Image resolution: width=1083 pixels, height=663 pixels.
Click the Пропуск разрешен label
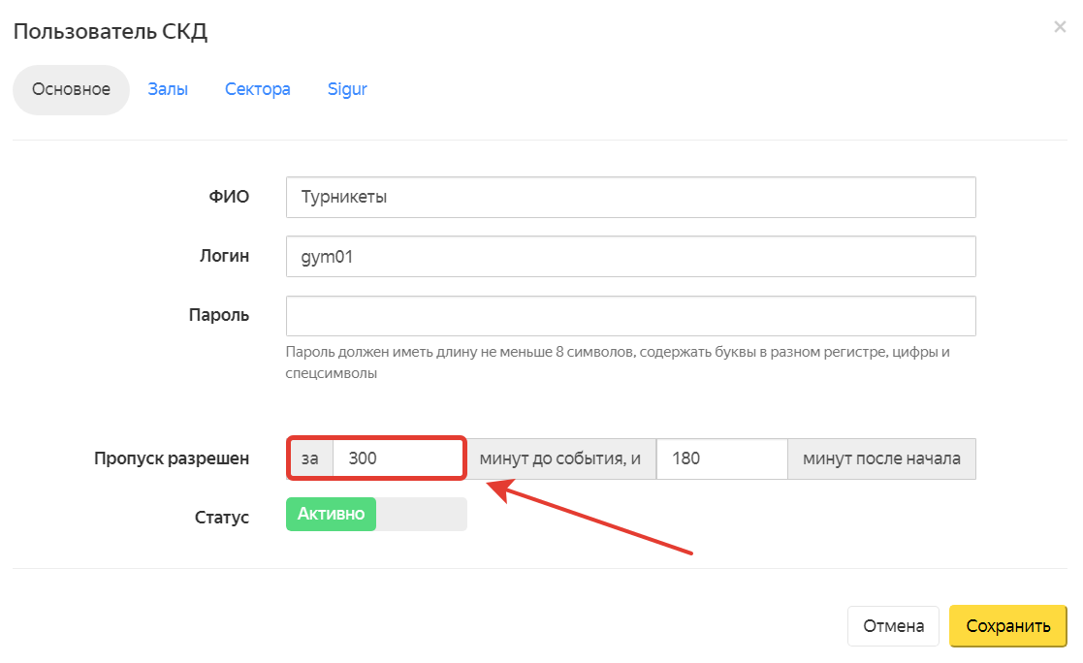[x=172, y=458]
